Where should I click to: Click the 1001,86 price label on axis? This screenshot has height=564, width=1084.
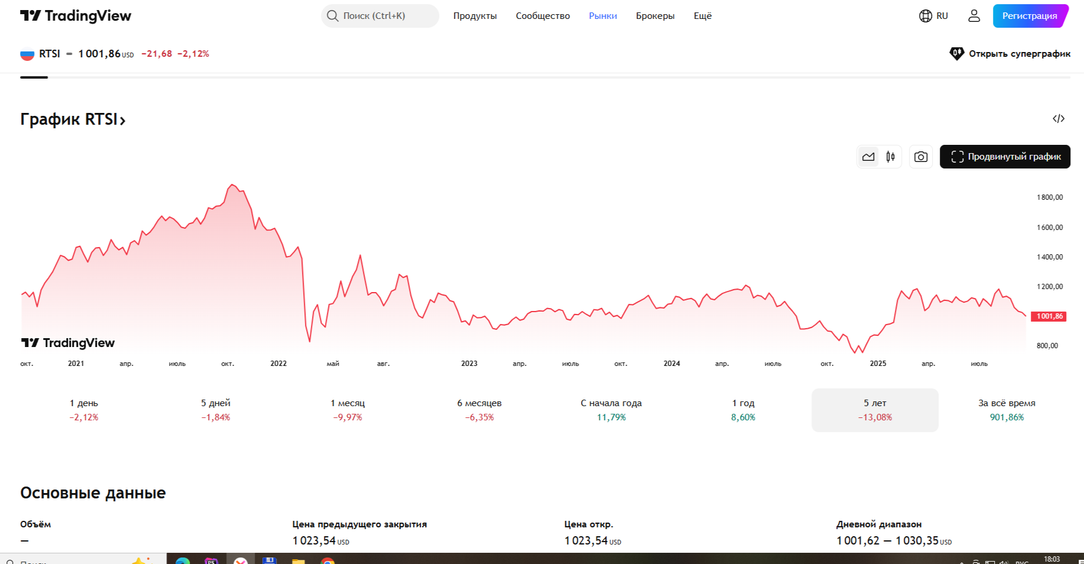[1049, 316]
